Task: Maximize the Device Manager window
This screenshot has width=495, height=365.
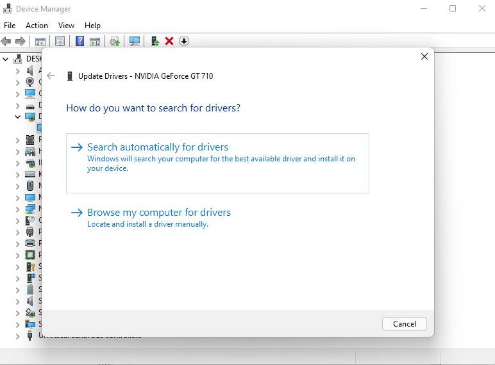Action: point(453,8)
